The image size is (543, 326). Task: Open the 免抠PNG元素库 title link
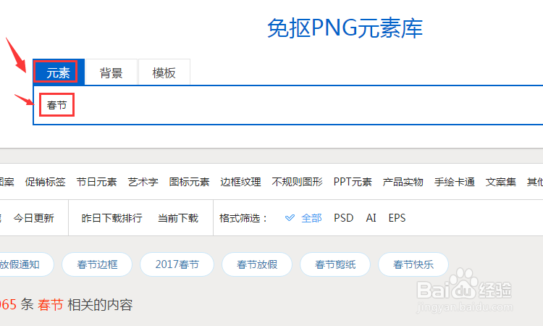click(345, 28)
